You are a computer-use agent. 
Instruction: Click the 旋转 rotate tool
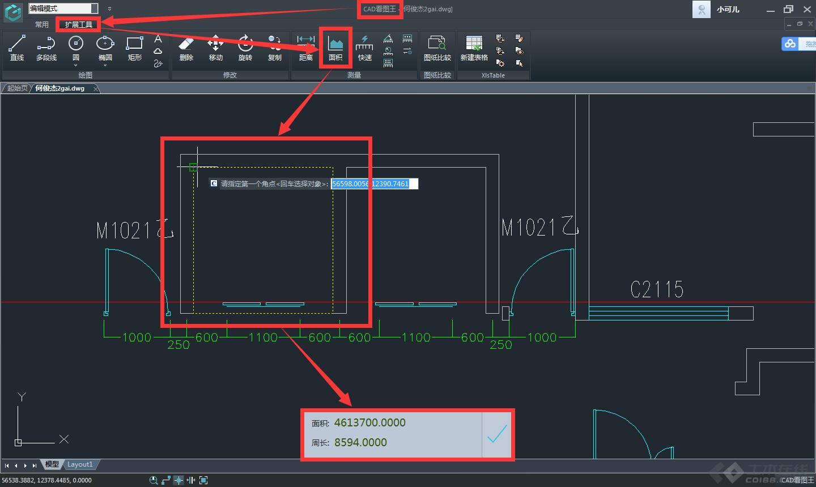[245, 48]
